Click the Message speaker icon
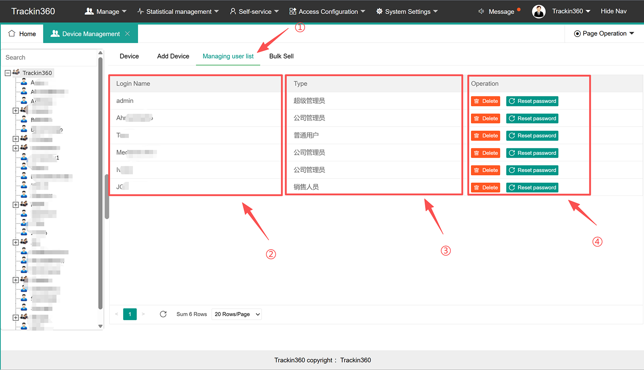644x370 pixels. pos(481,11)
